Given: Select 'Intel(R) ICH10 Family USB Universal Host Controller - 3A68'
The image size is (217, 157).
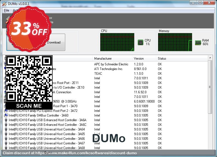Looking at the screenshot, I should (47, 148).
